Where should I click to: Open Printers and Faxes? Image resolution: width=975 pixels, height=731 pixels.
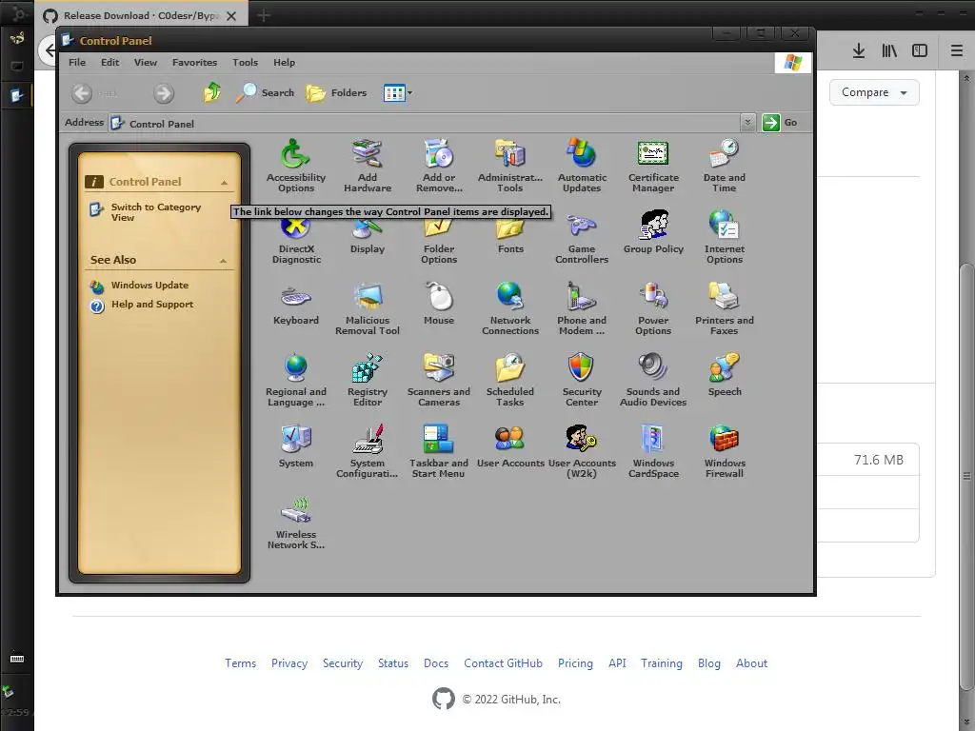(725, 309)
